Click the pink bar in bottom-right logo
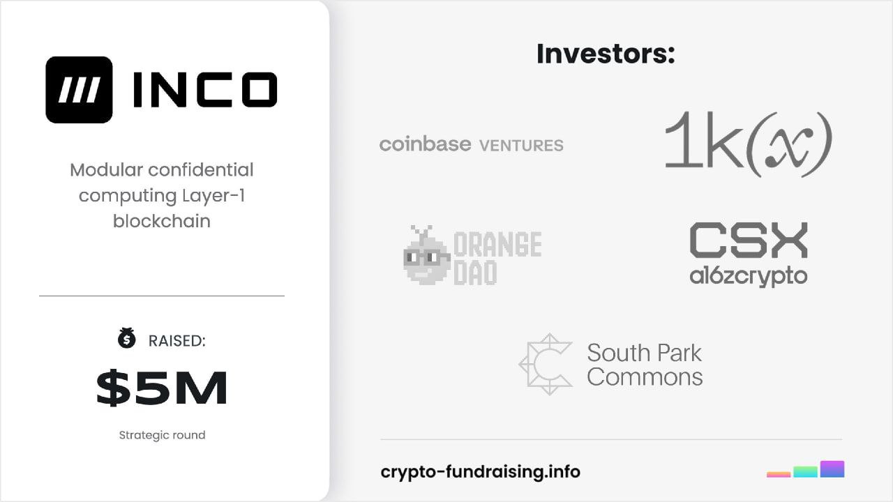 [778, 474]
